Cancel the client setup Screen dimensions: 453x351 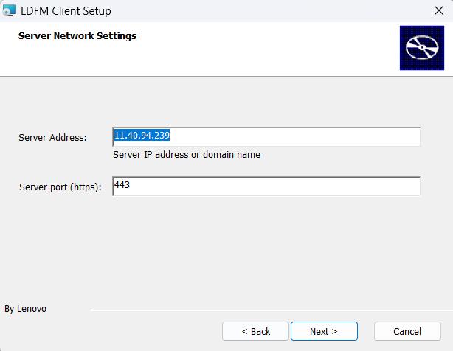coord(407,331)
